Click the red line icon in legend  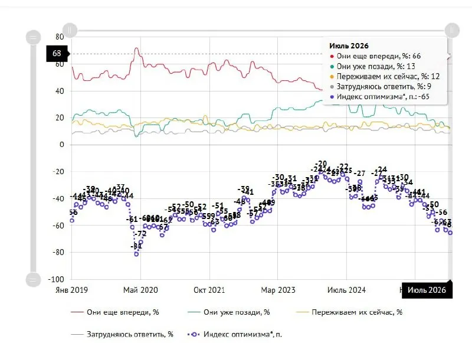click(77, 312)
